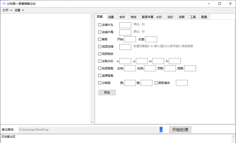The width and height of the screenshot is (236, 143).
Task: Tick the 截取 checkbox
Action: click(100, 39)
